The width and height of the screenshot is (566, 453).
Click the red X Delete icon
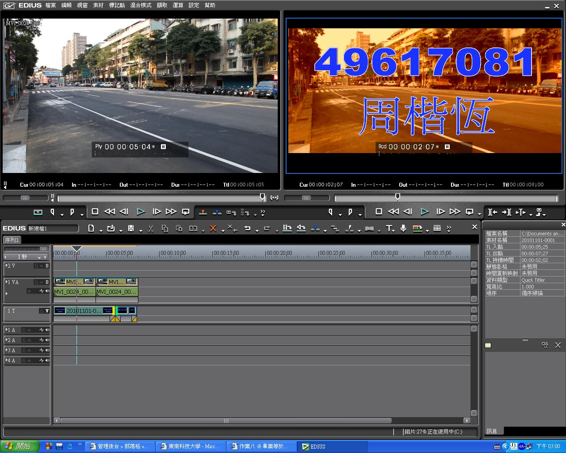pos(213,228)
